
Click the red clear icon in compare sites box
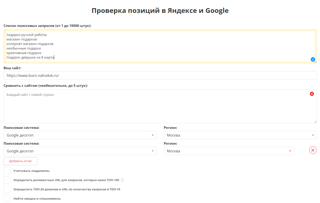click(312, 94)
